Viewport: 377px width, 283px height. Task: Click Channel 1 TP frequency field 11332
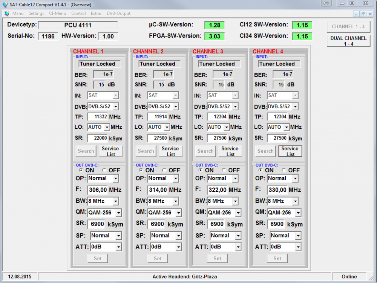[x=98, y=117]
